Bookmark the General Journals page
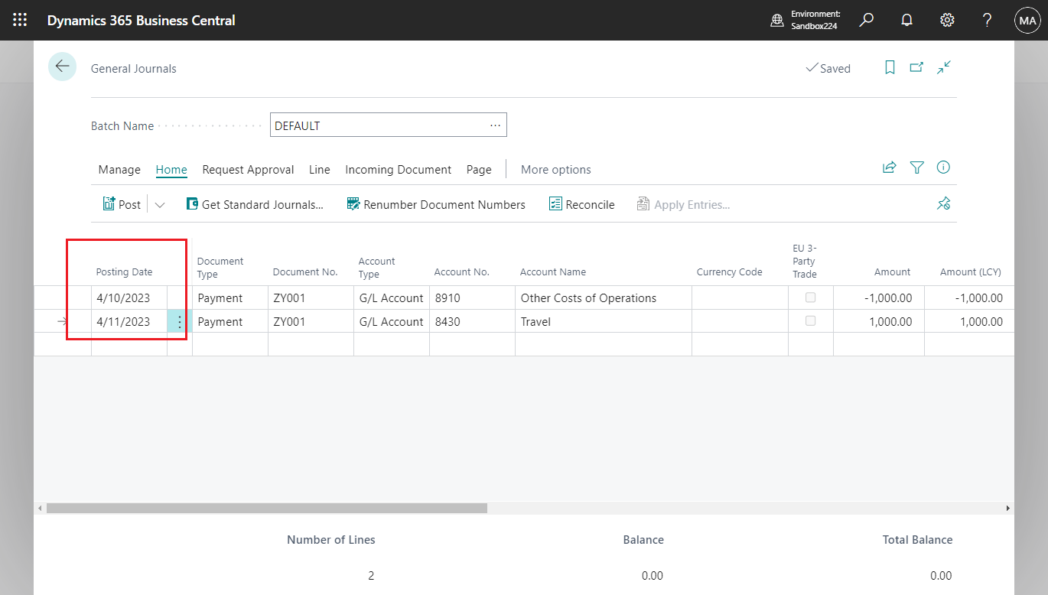The height and width of the screenshot is (595, 1048). click(889, 68)
